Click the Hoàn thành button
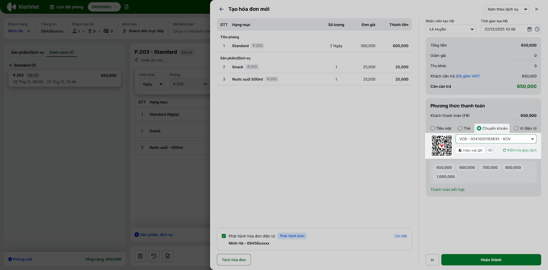 pyautogui.click(x=491, y=260)
